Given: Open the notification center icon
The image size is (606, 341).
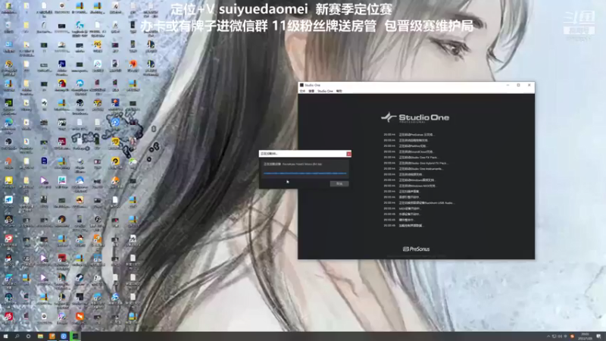Looking at the screenshot, I should tap(598, 336).
